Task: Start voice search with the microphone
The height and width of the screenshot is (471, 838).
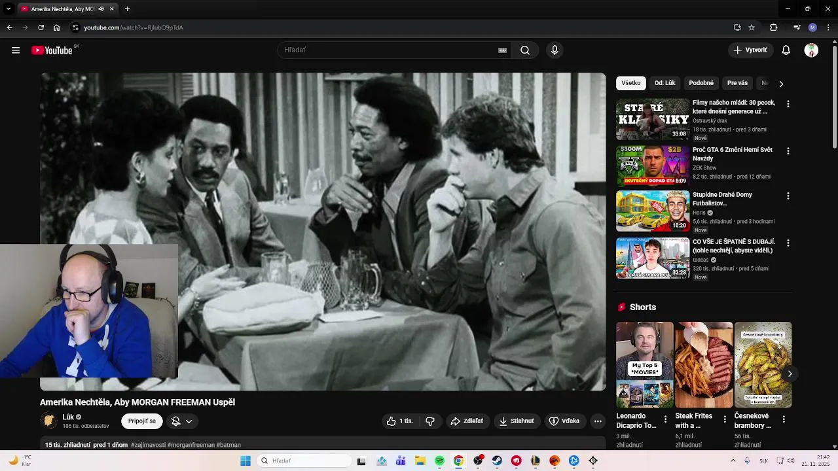Action: [555, 50]
